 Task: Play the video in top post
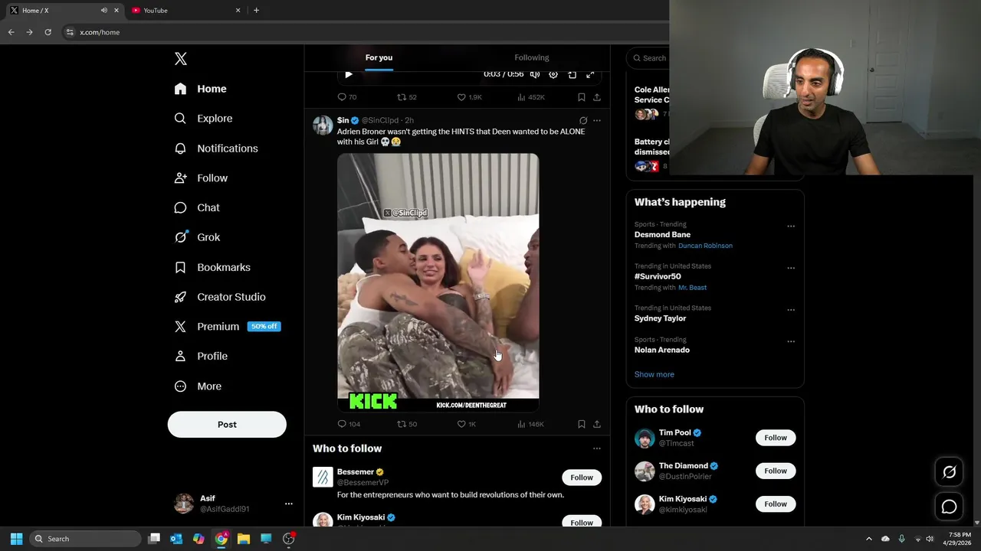coord(348,74)
